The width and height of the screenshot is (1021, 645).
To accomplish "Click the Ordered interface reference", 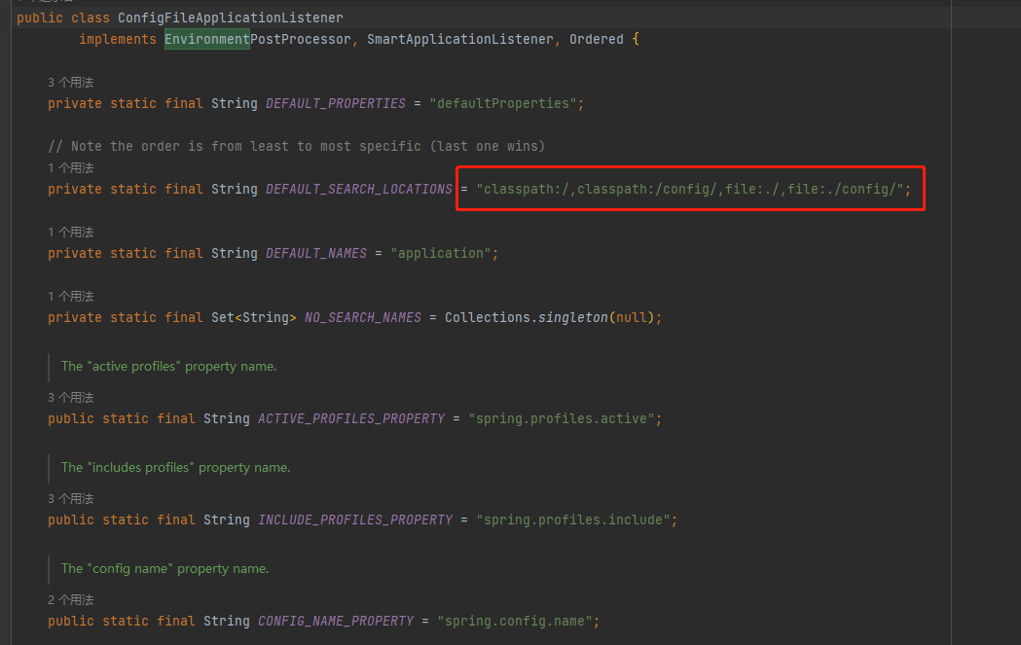I will [x=597, y=39].
